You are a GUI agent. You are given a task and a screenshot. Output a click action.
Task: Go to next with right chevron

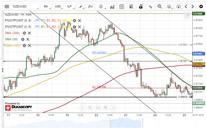pos(193,7)
